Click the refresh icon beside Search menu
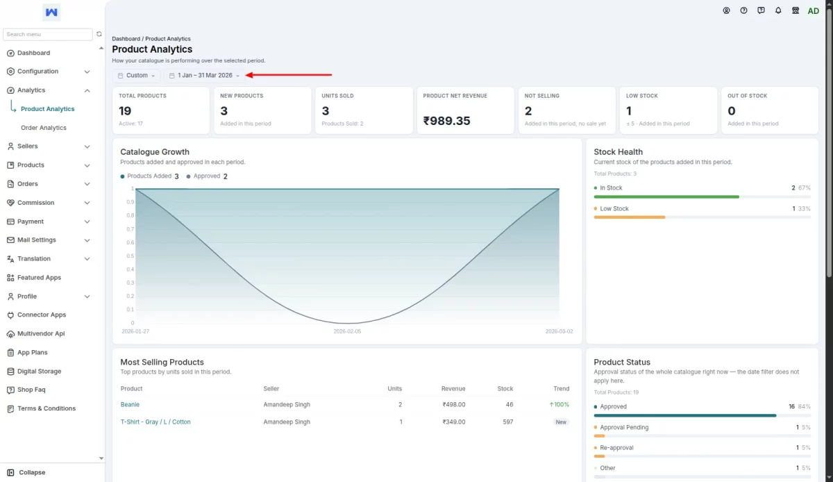 click(x=99, y=34)
